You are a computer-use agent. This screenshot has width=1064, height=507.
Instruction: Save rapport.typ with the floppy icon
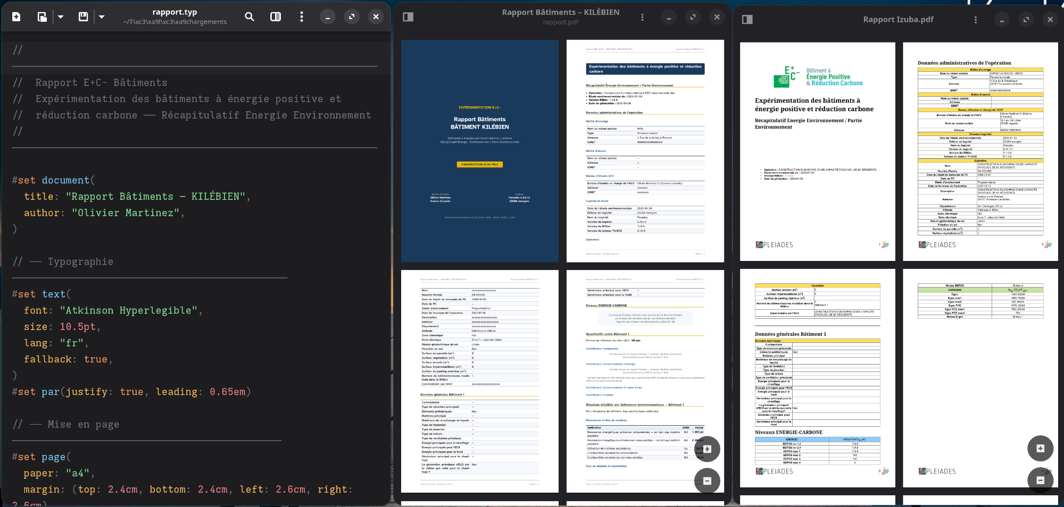coord(83,17)
